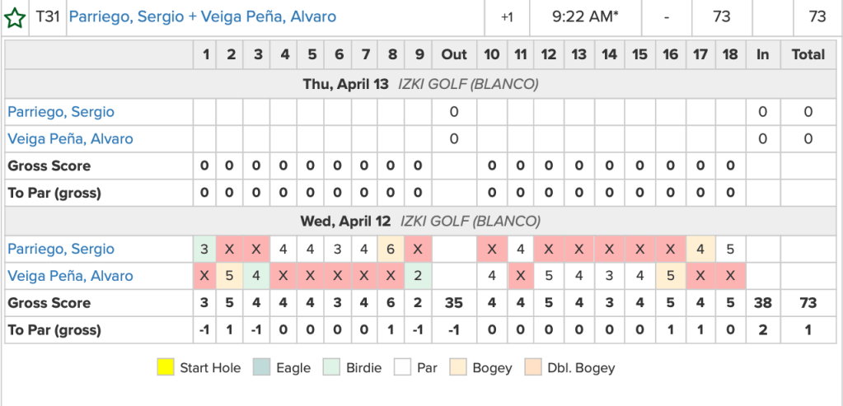Select the Total column header
Screen dimensions: 843x406
click(808, 54)
